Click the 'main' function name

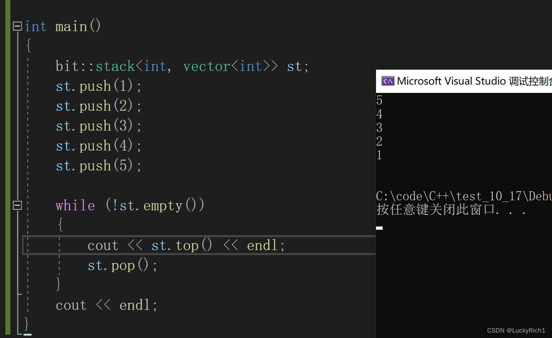click(x=71, y=27)
